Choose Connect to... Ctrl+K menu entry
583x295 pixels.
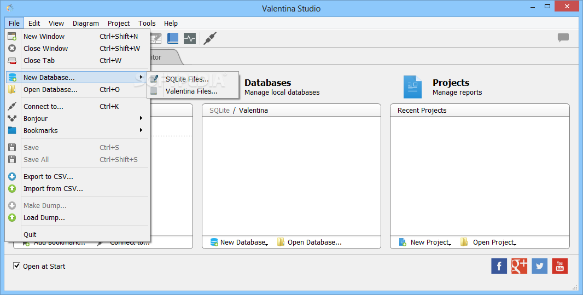coord(78,106)
